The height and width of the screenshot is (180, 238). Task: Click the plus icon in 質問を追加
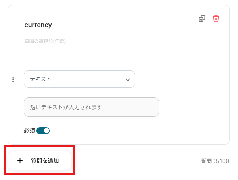point(20,161)
